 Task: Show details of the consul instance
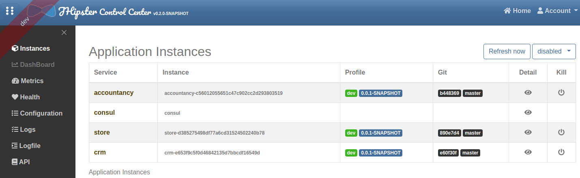(x=528, y=113)
